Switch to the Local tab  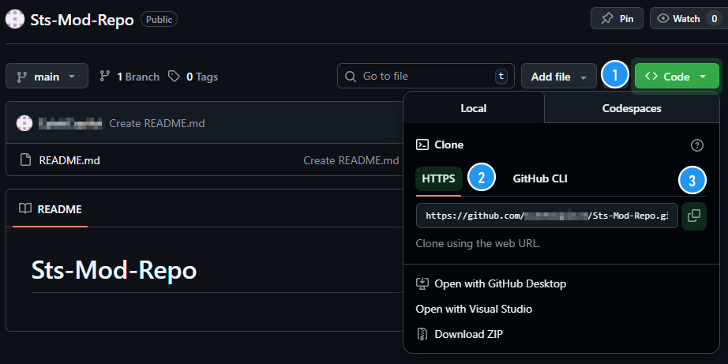[474, 108]
